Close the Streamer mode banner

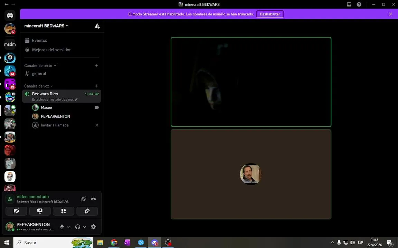click(390, 14)
